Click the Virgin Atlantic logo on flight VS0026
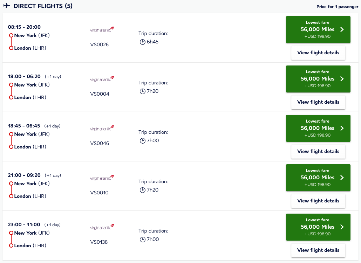361x263 pixels. point(101,29)
